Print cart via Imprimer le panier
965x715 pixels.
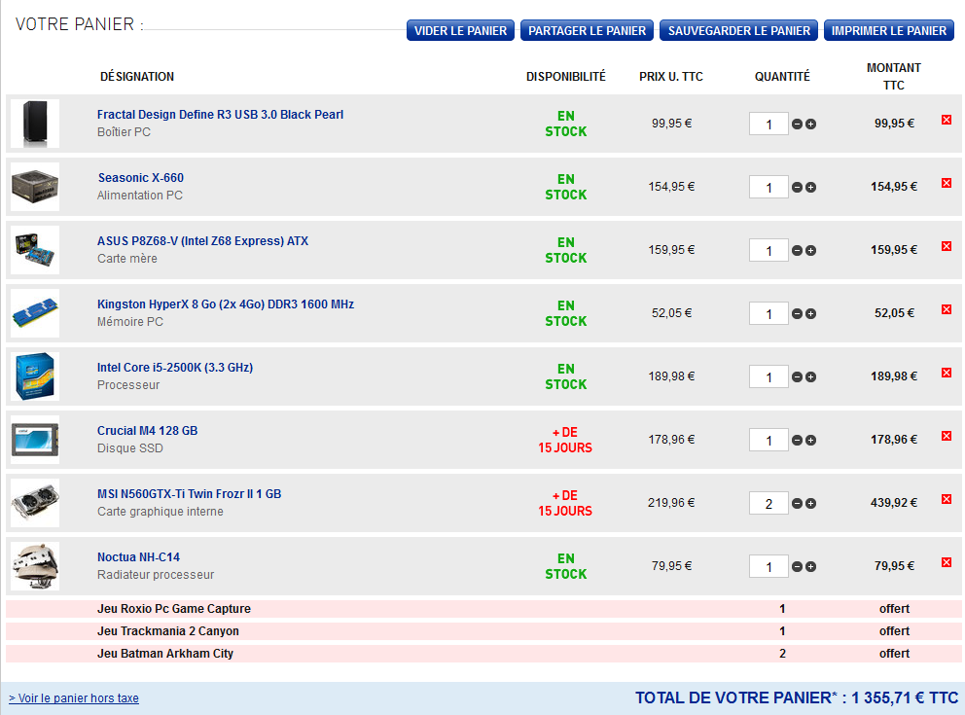click(x=889, y=30)
